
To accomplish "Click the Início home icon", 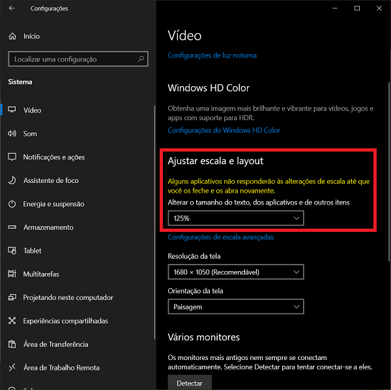I will coord(11,37).
